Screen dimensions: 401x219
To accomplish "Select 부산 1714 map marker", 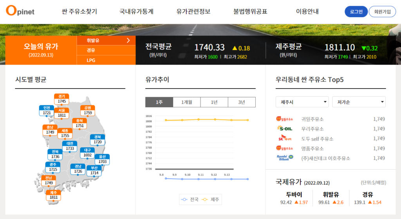I will click(94, 171).
